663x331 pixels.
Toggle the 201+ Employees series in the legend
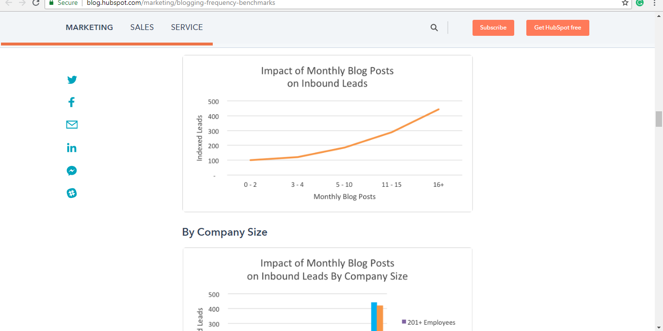pos(429,322)
